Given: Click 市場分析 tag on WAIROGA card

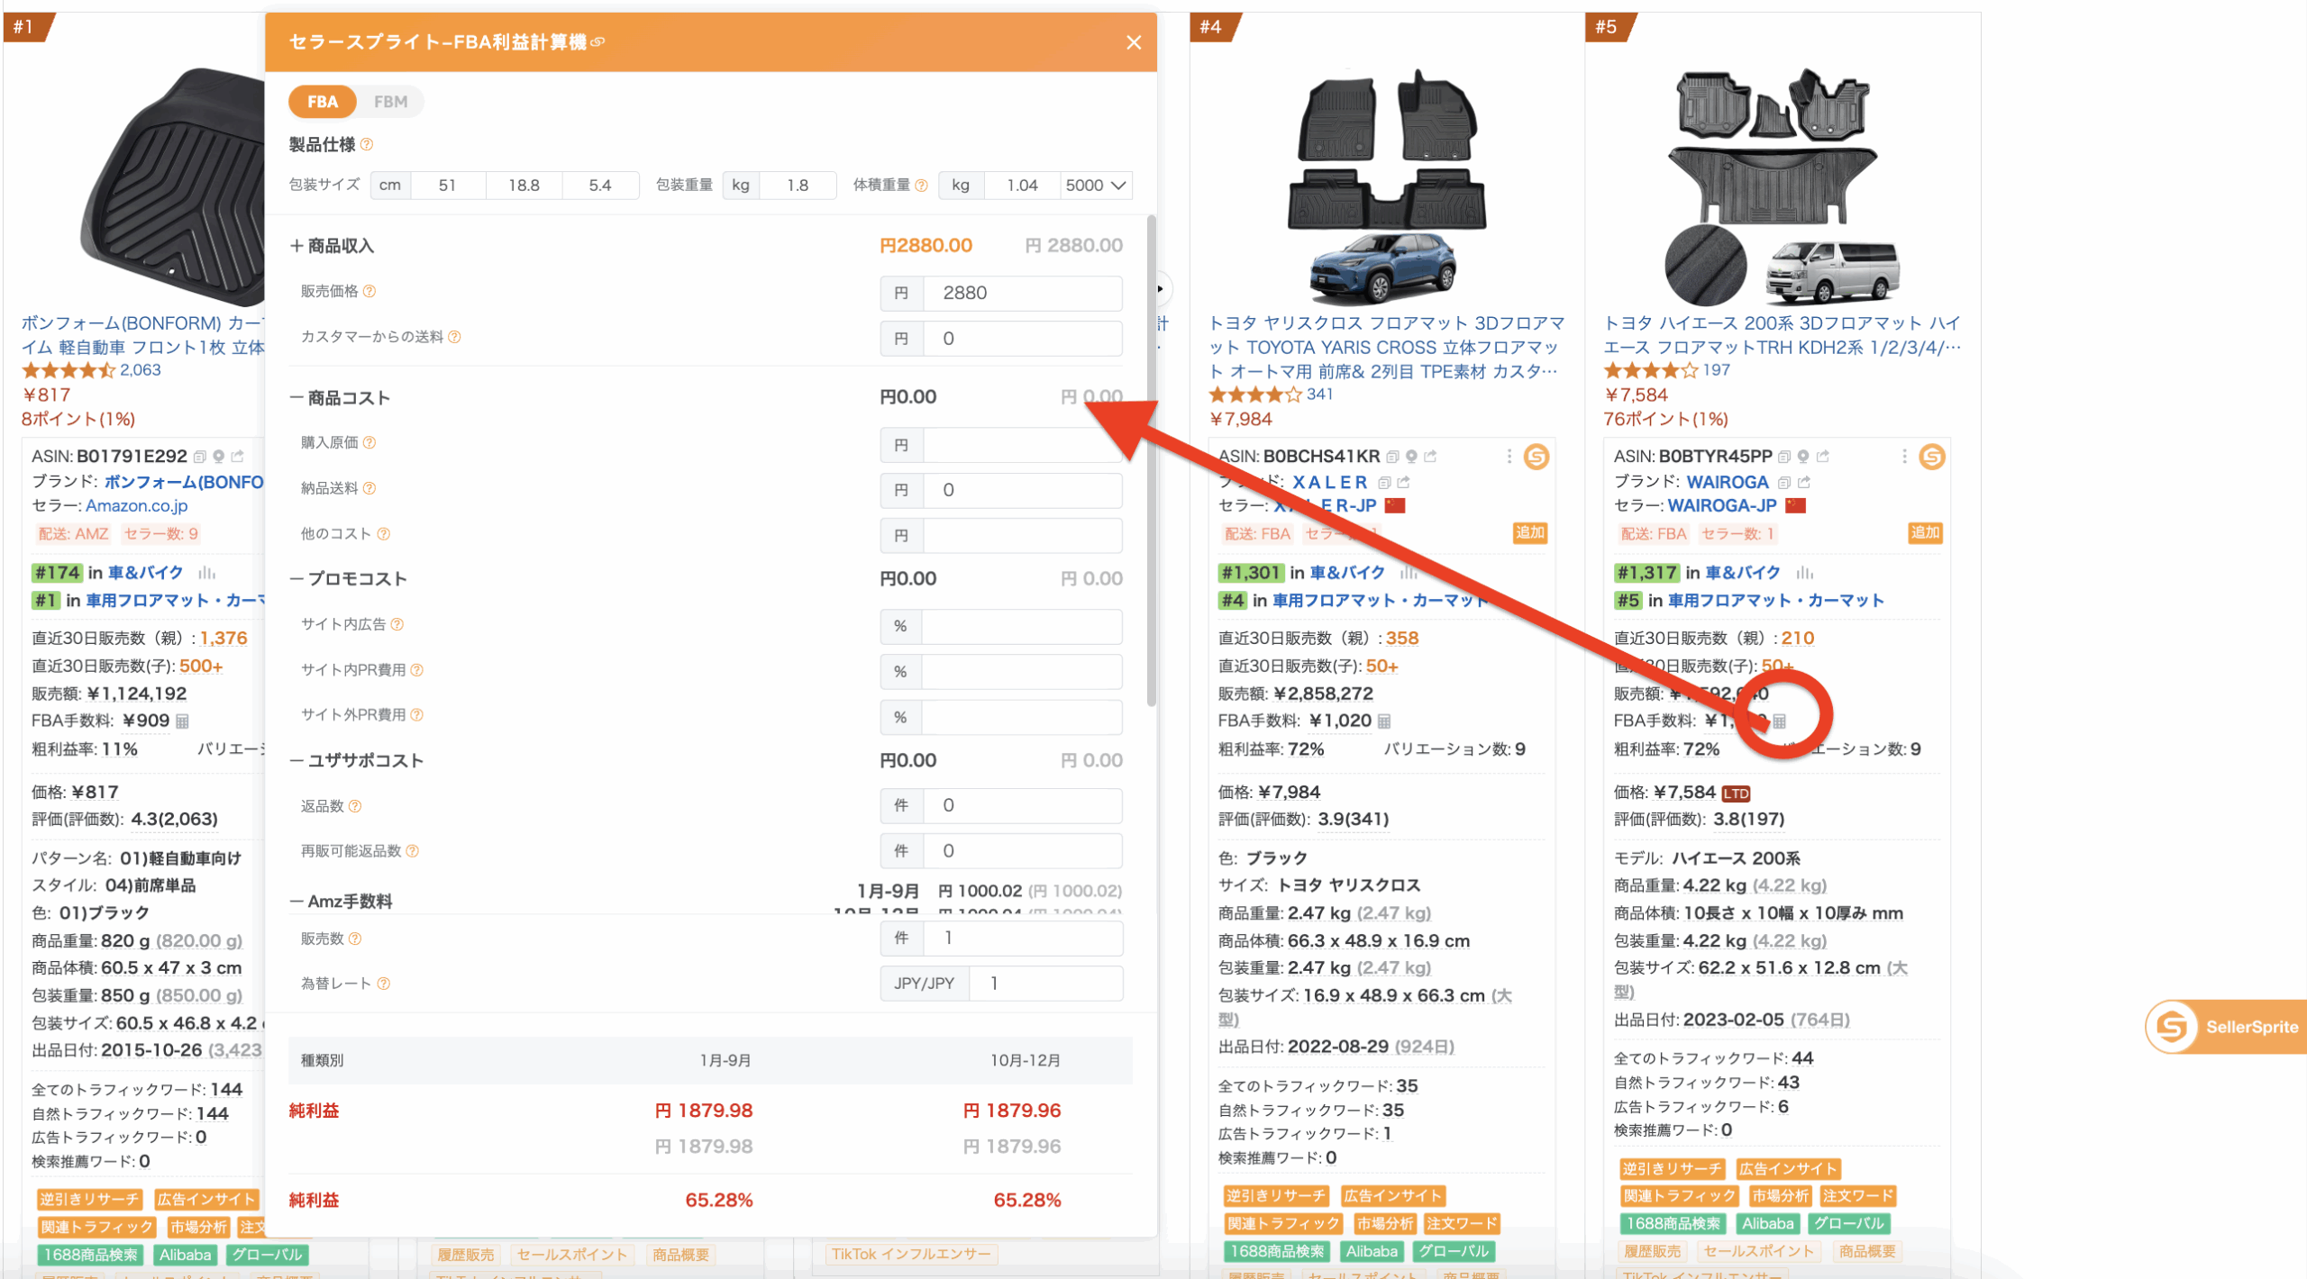Looking at the screenshot, I should [1780, 1196].
